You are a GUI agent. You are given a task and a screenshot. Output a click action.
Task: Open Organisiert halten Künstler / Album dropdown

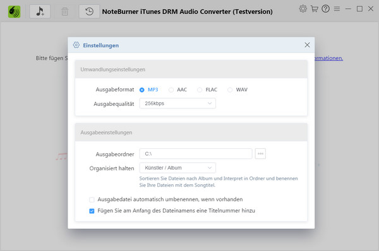pyautogui.click(x=177, y=168)
